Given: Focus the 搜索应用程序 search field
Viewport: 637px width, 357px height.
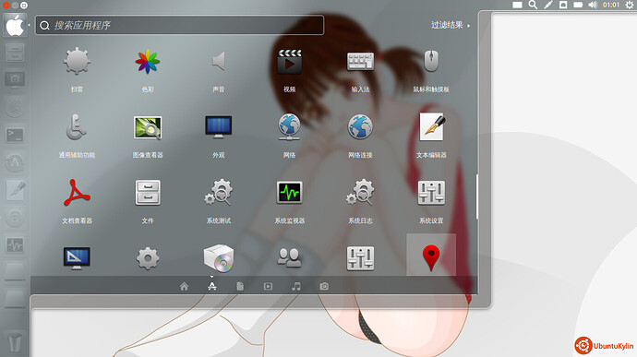Looking at the screenshot, I should point(180,25).
